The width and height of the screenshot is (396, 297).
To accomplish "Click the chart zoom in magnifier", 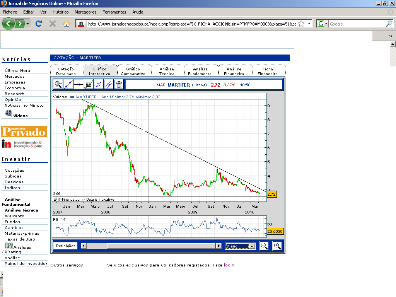I will pos(277,246).
